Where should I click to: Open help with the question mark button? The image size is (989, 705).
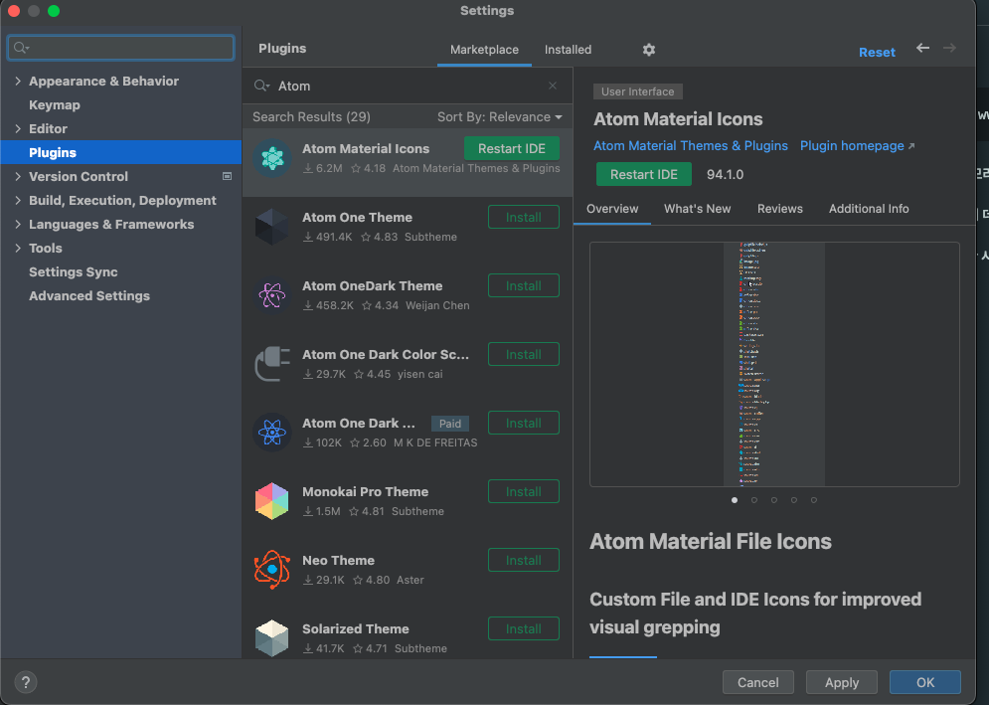[25, 682]
